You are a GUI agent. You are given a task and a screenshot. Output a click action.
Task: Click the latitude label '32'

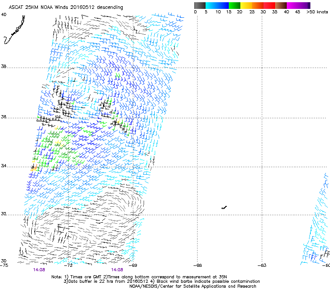(x=4, y=214)
